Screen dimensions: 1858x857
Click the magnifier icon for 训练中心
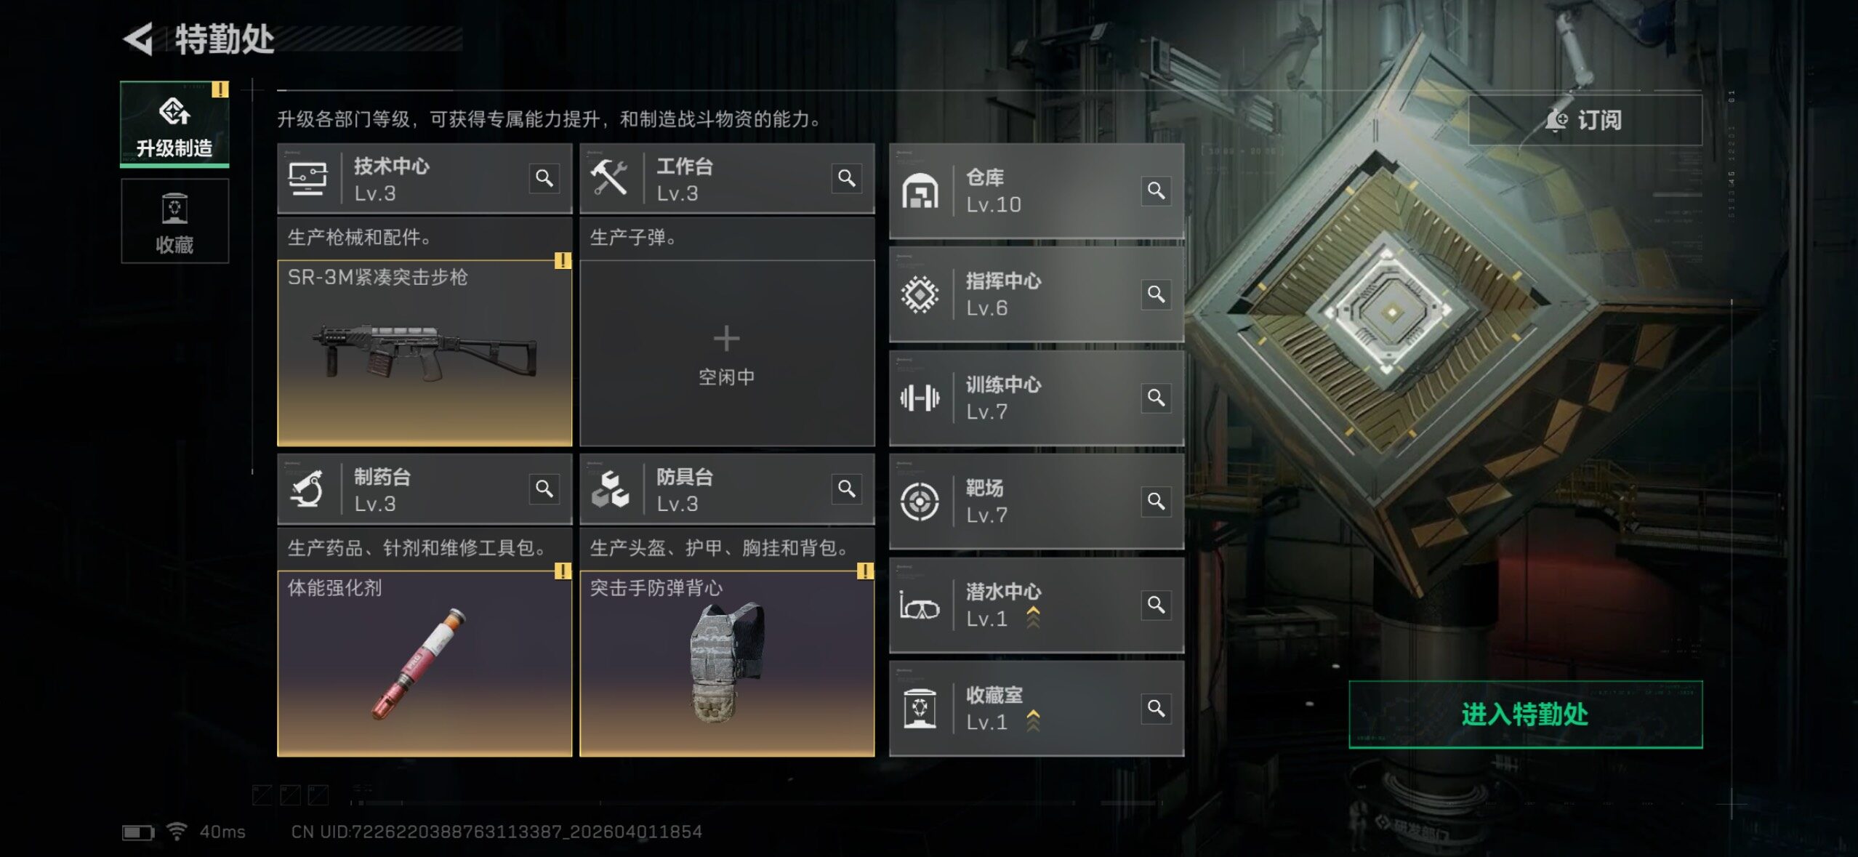(x=1156, y=398)
